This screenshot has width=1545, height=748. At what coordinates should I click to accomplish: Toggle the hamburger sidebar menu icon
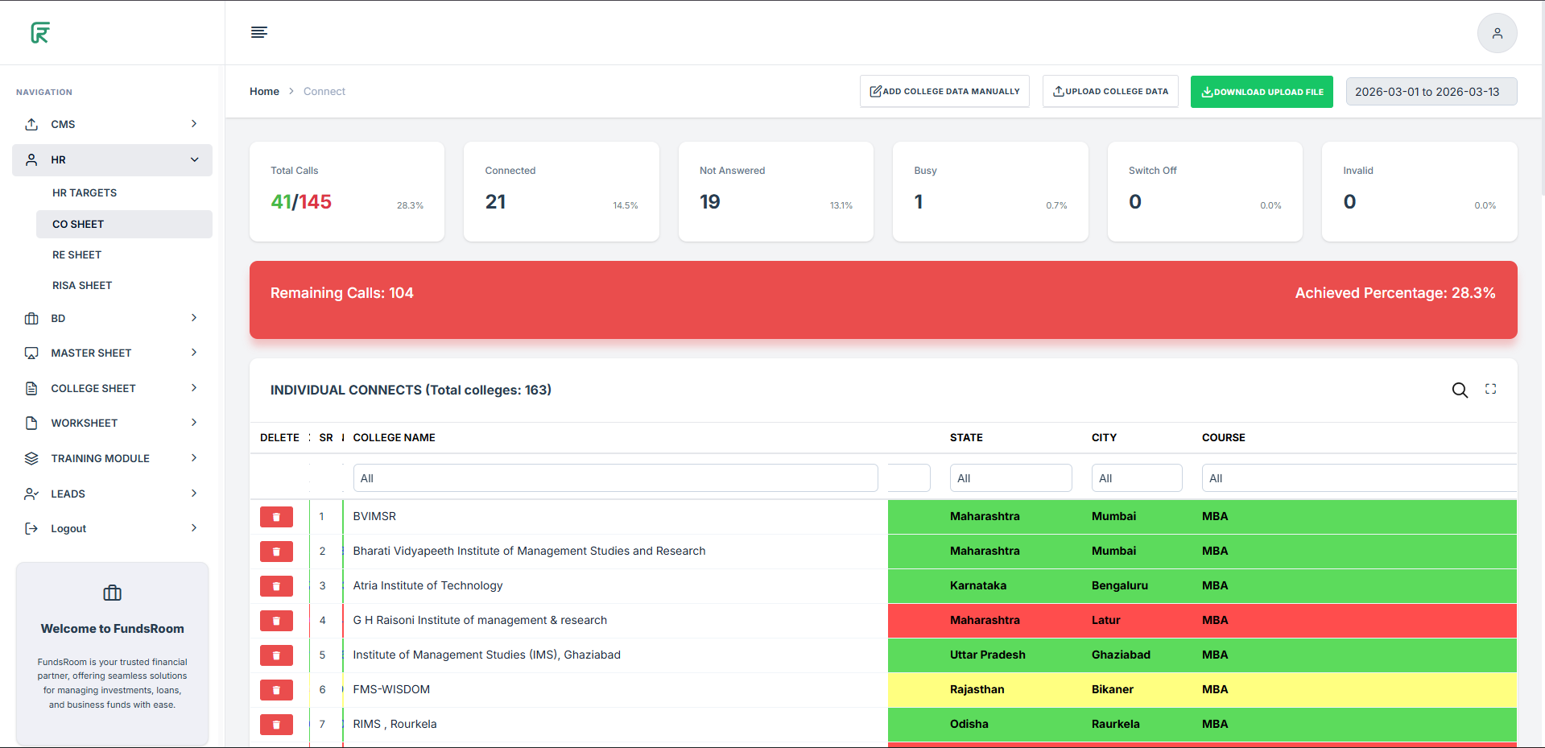259,32
